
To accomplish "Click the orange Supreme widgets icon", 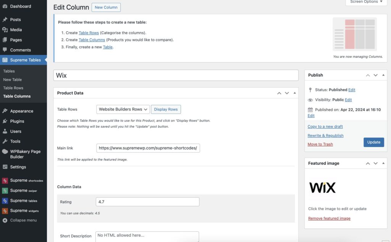I will point(5,211).
